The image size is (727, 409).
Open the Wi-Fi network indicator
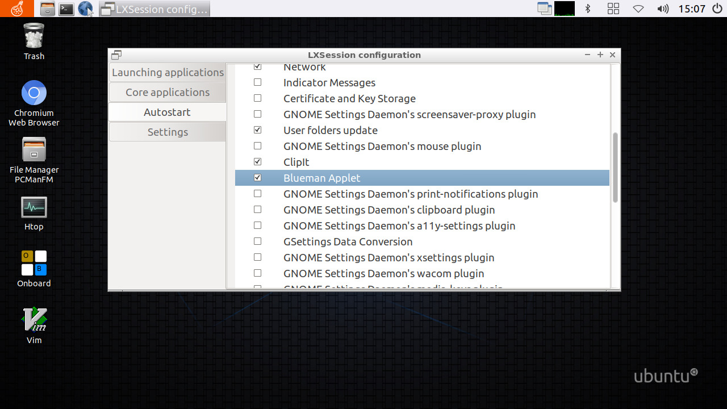coord(638,9)
